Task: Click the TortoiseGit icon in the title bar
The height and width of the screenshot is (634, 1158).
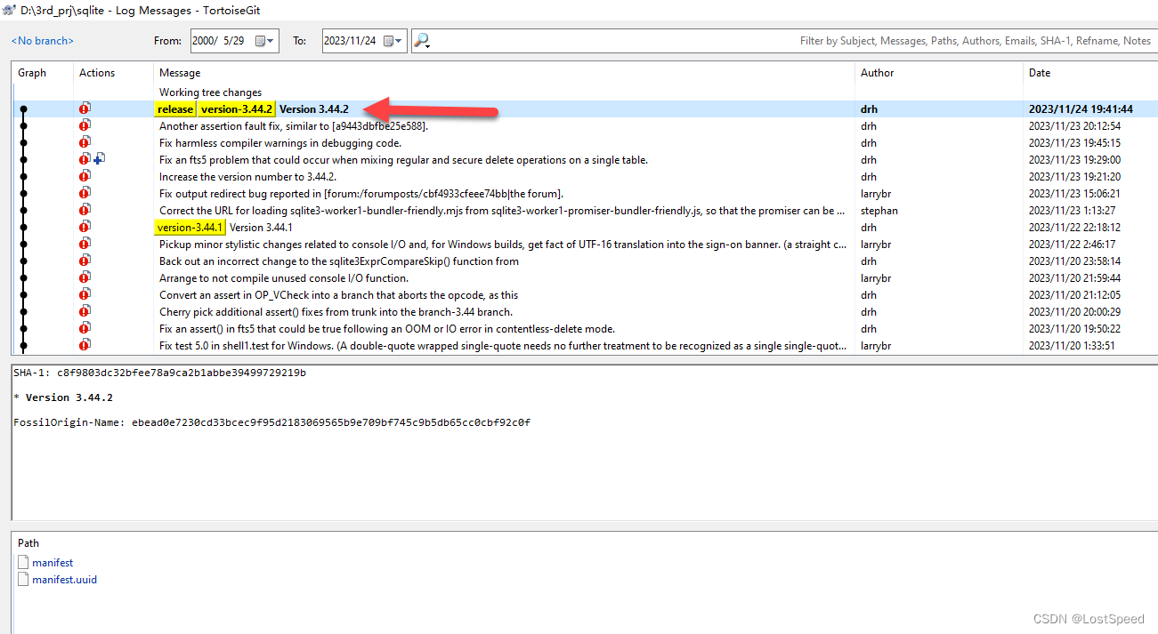Action: (x=10, y=9)
